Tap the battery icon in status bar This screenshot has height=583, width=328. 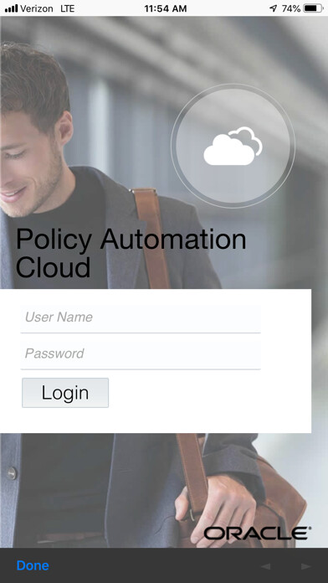[313, 8]
